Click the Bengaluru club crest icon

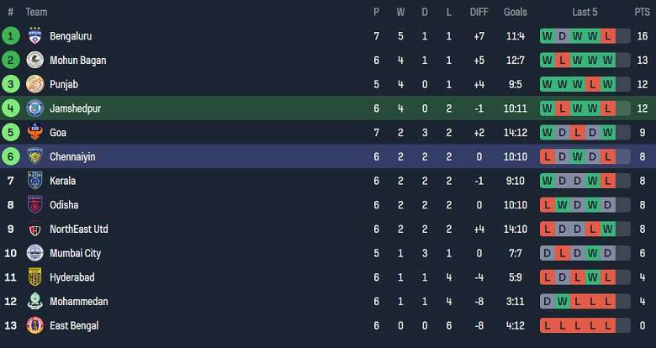[x=34, y=36]
